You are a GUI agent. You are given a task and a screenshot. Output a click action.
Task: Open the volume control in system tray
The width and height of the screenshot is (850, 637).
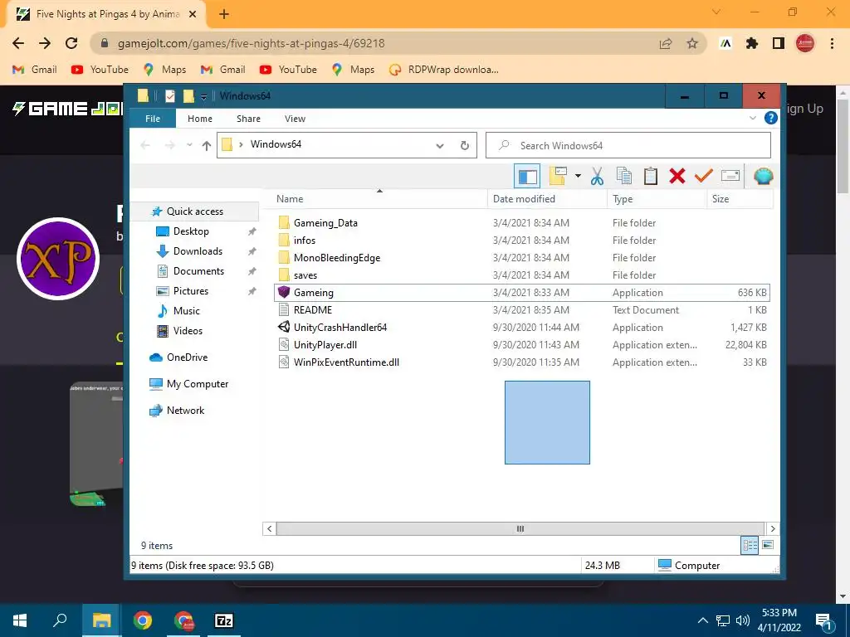click(743, 620)
